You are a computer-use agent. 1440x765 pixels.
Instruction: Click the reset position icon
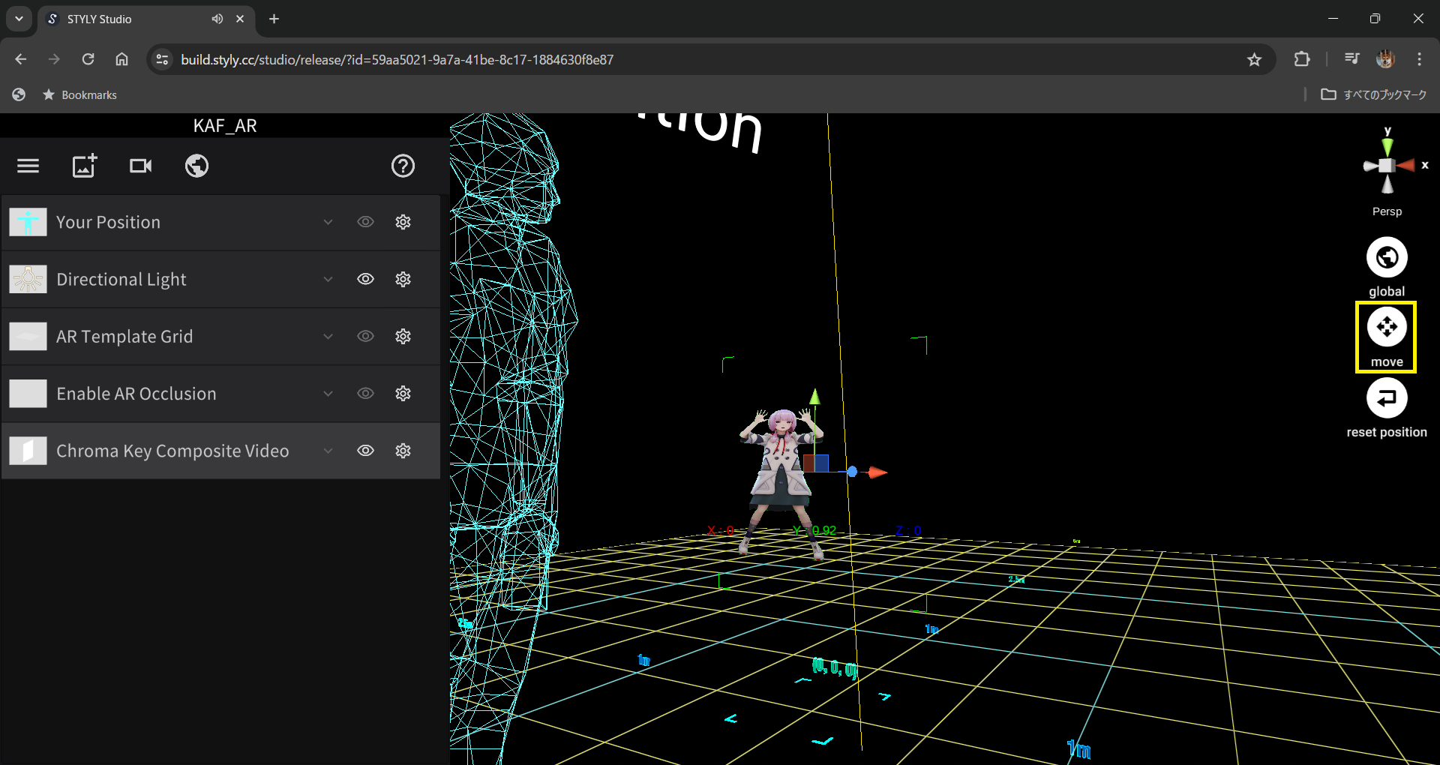pos(1387,397)
